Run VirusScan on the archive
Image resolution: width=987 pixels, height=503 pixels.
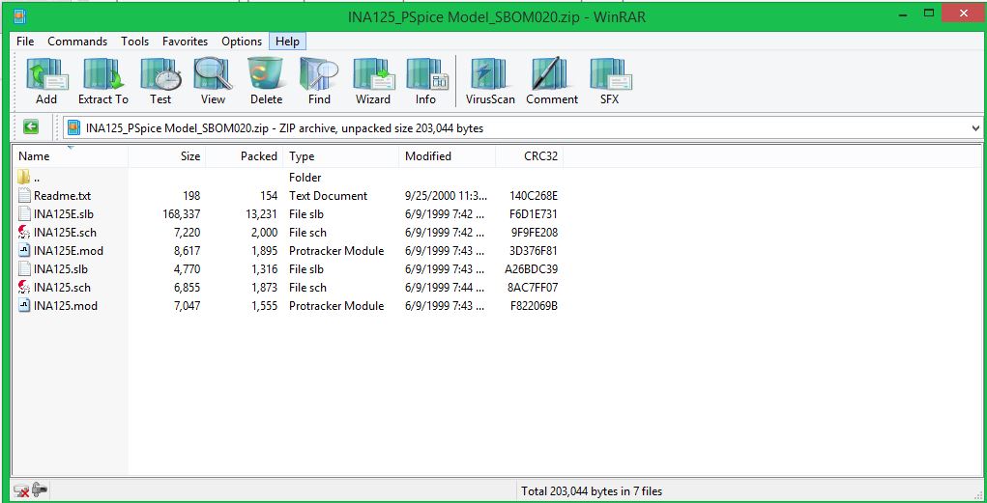point(490,74)
